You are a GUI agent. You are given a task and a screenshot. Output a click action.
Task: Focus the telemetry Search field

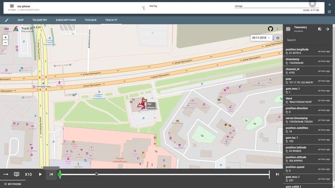tap(307, 40)
